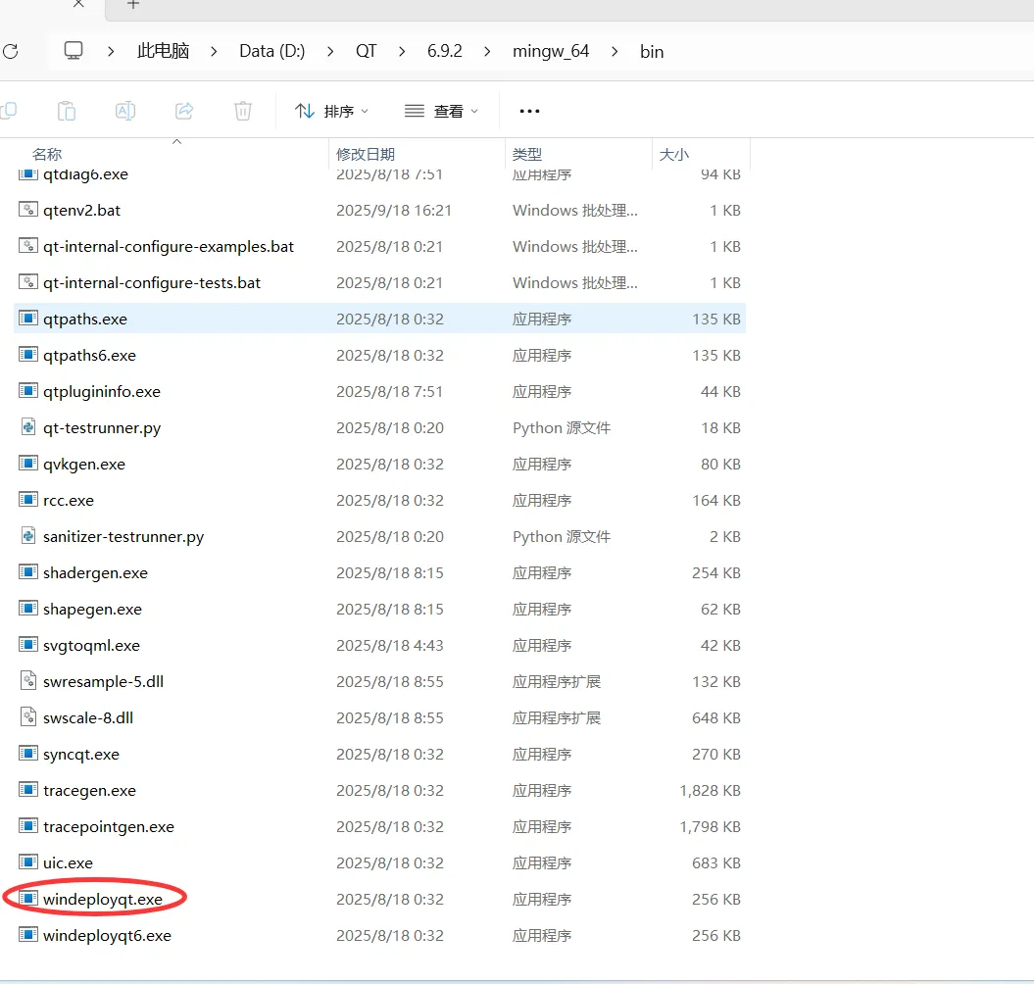Select the qtenv2.bat file name
Screen dimensions: 1034x984
[x=81, y=211]
